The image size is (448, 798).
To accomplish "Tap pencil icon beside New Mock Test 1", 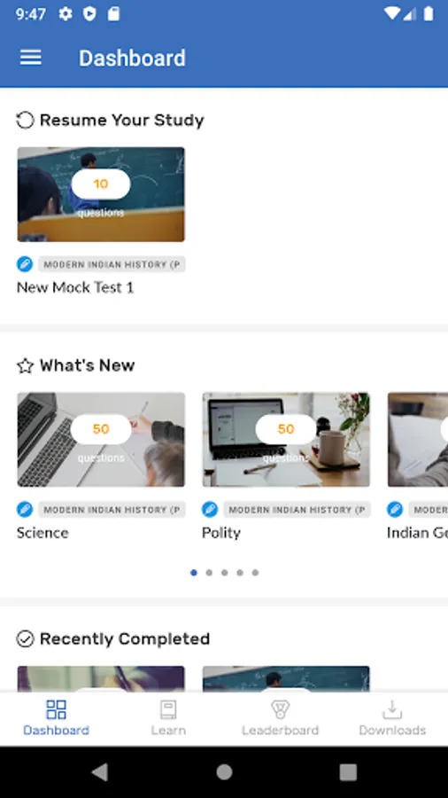I will (25, 264).
